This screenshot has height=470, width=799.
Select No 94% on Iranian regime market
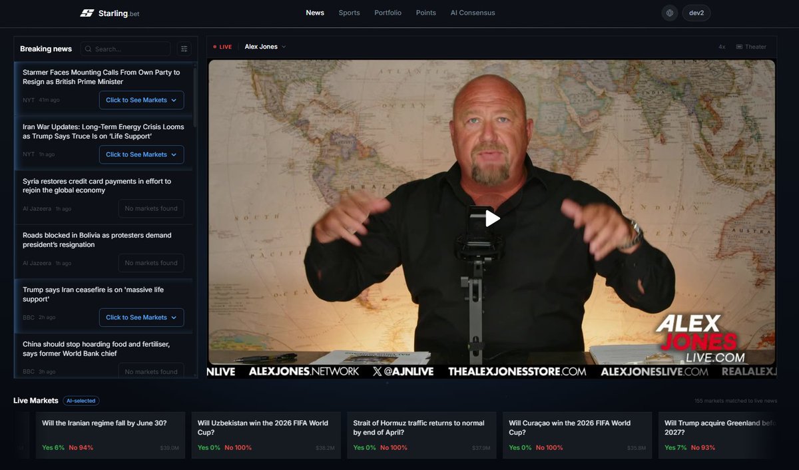(81, 447)
